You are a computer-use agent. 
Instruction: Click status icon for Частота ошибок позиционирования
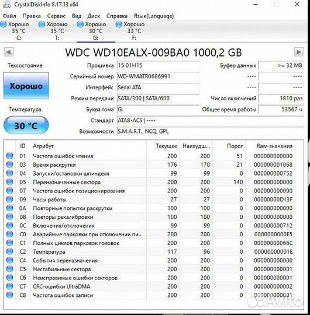[10, 191]
